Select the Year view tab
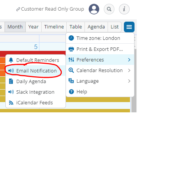 [x=33, y=27]
